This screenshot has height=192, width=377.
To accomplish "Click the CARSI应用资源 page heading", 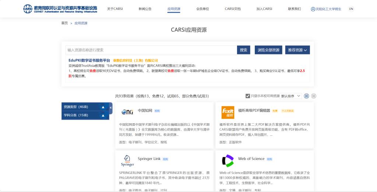I will 189,30.
